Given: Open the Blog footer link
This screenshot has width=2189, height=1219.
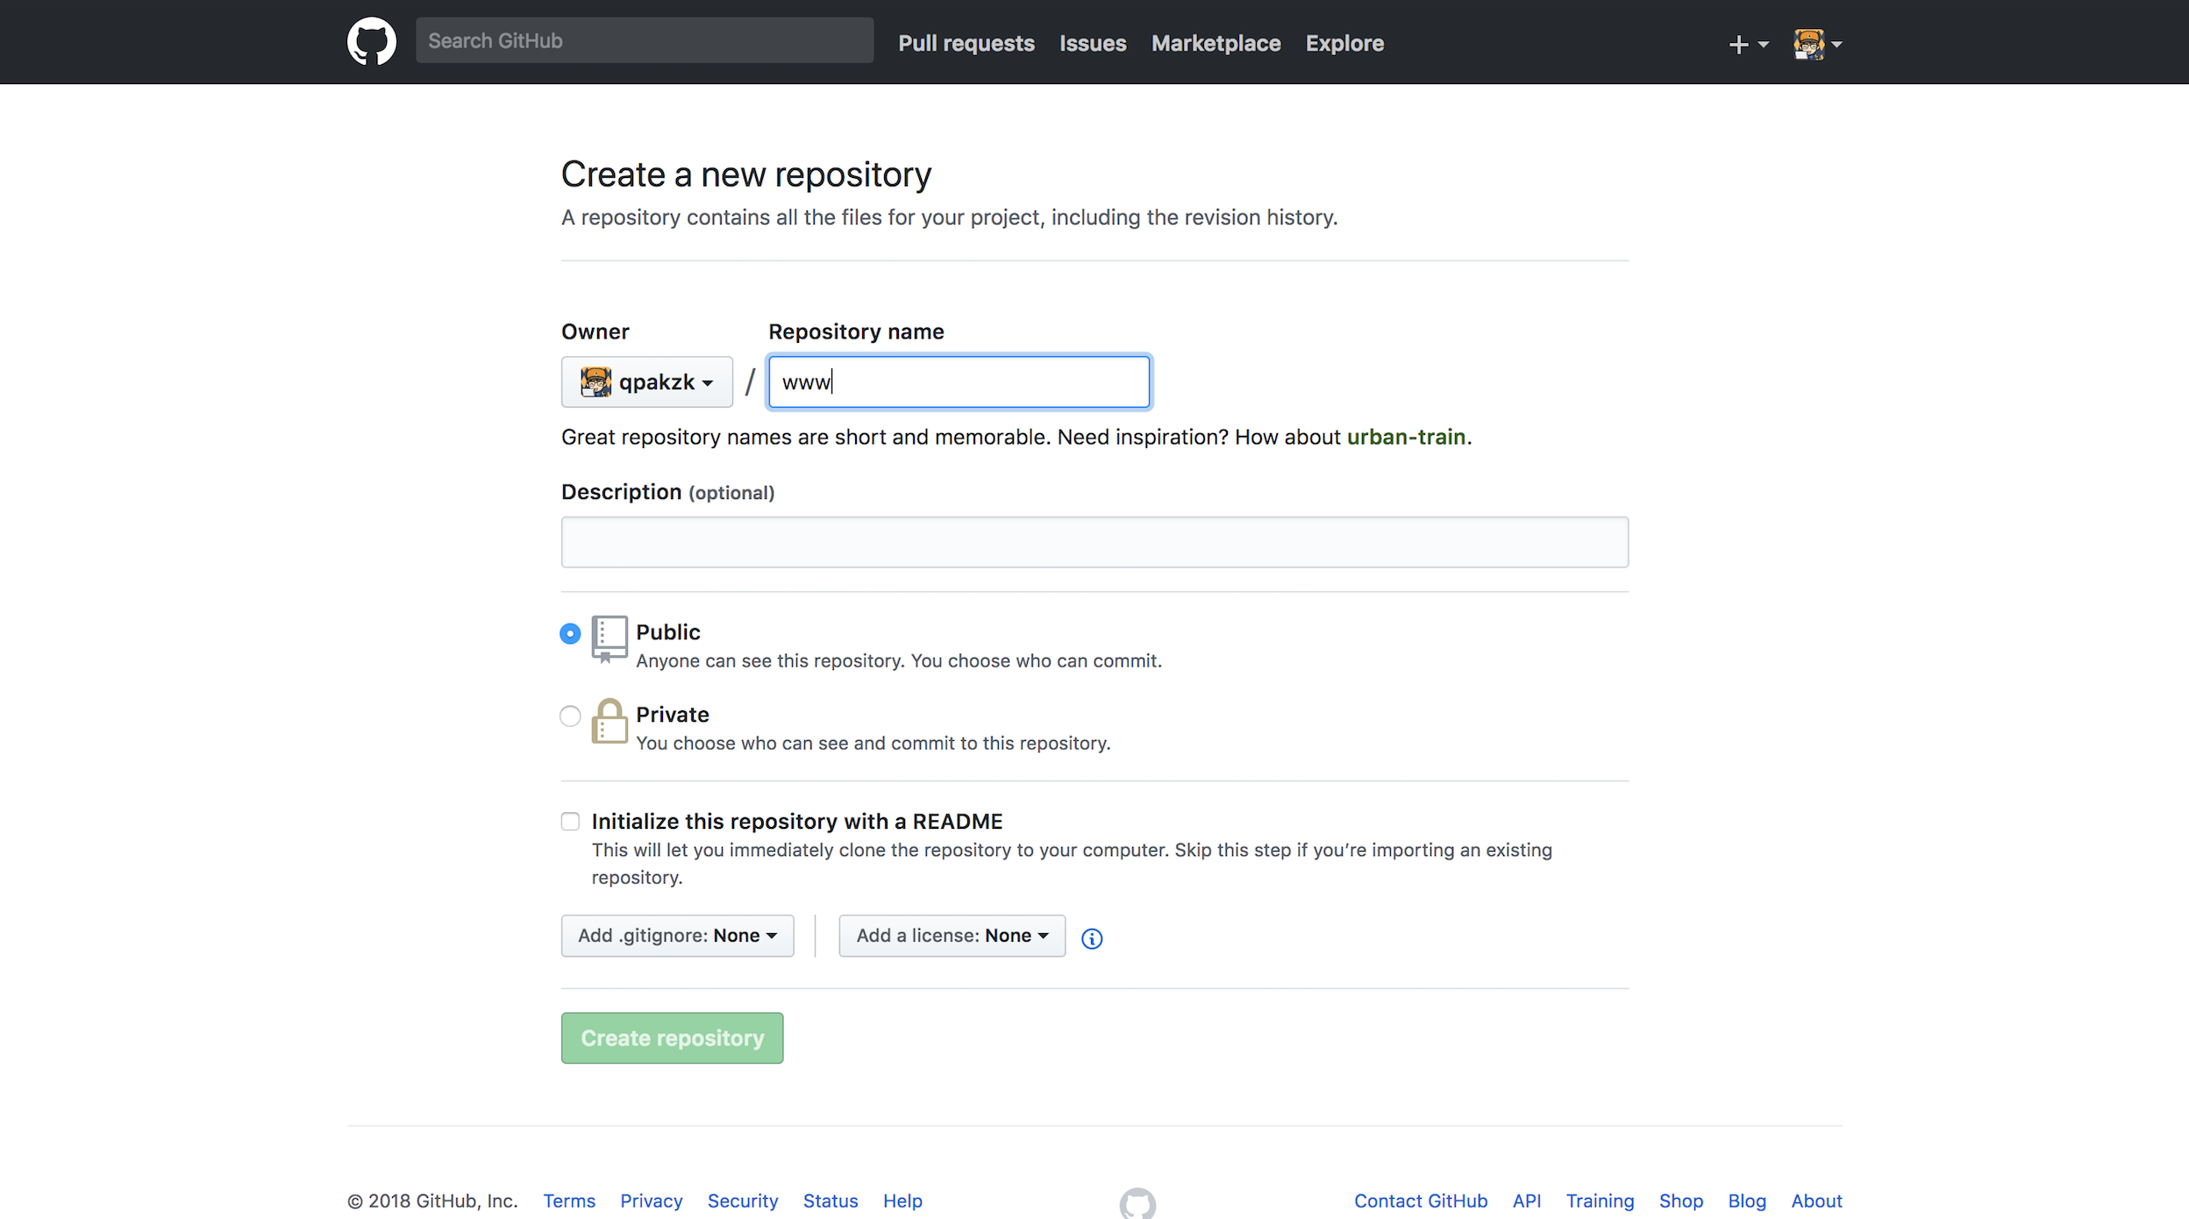Looking at the screenshot, I should click(1747, 1201).
